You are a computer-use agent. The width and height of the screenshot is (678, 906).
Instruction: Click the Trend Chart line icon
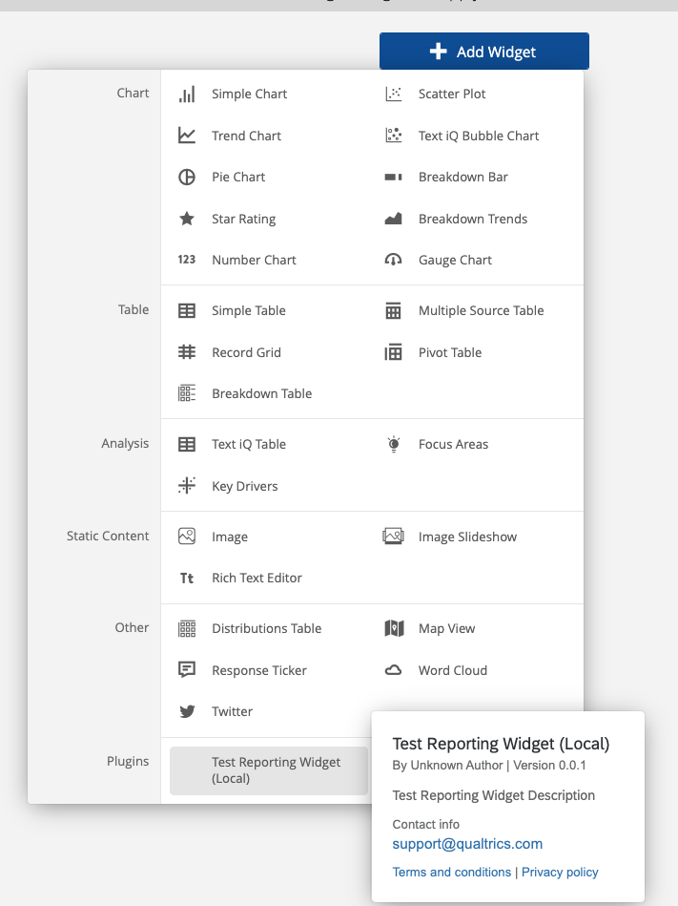pos(186,136)
